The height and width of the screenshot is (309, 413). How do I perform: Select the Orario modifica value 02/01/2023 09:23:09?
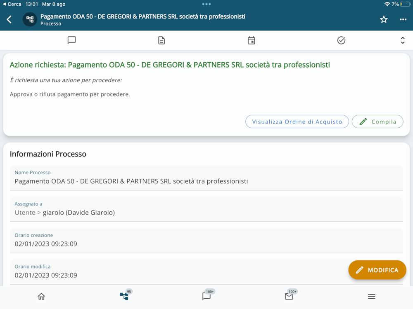pos(46,275)
